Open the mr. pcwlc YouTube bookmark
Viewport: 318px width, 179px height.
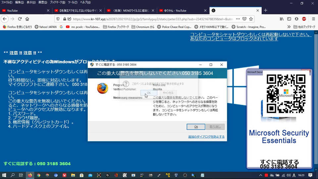[83, 27]
